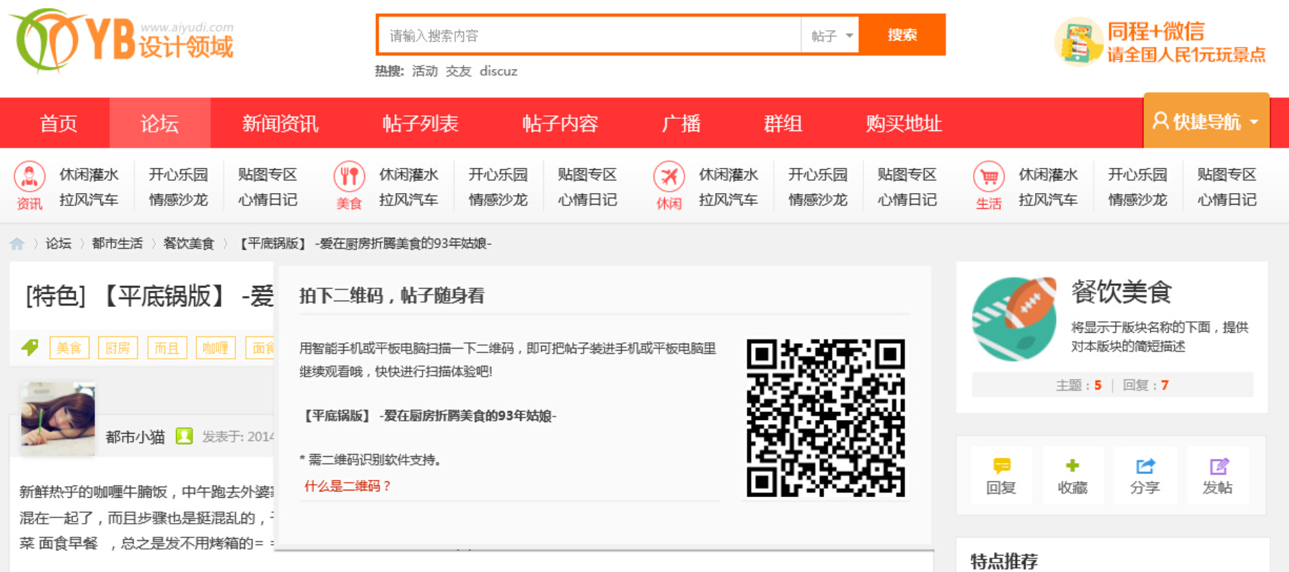The width and height of the screenshot is (1289, 572).
Task: Go to the home icon in the breadcrumb
Action: click(x=17, y=243)
